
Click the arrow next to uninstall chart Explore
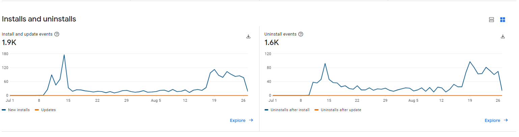pos(506,120)
